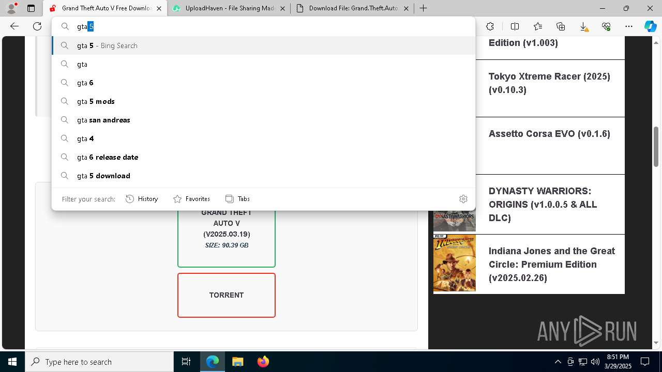Select the plain 'gta' suggestion
Screen dimensions: 662x372
(x=263, y=64)
